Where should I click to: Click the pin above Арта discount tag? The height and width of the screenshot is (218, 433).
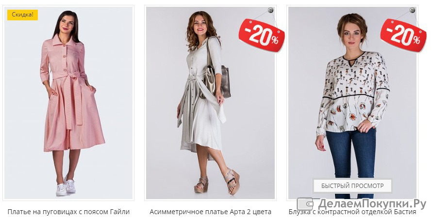(271, 10)
